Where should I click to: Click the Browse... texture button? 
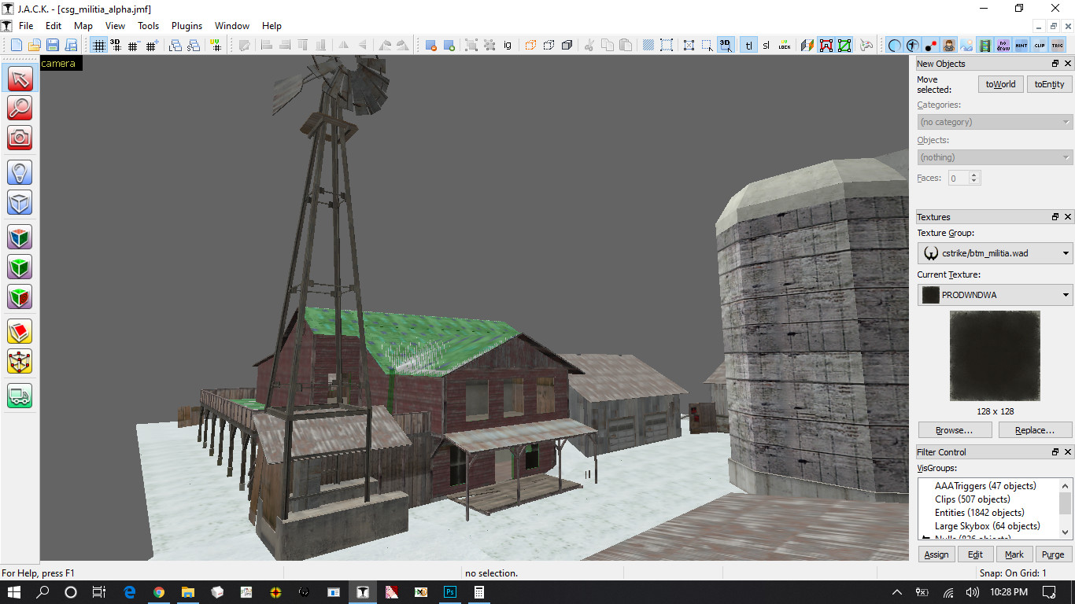point(954,430)
